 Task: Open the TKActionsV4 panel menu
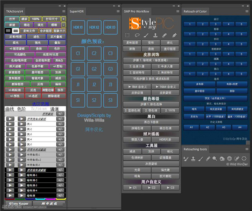click(x=64, y=11)
